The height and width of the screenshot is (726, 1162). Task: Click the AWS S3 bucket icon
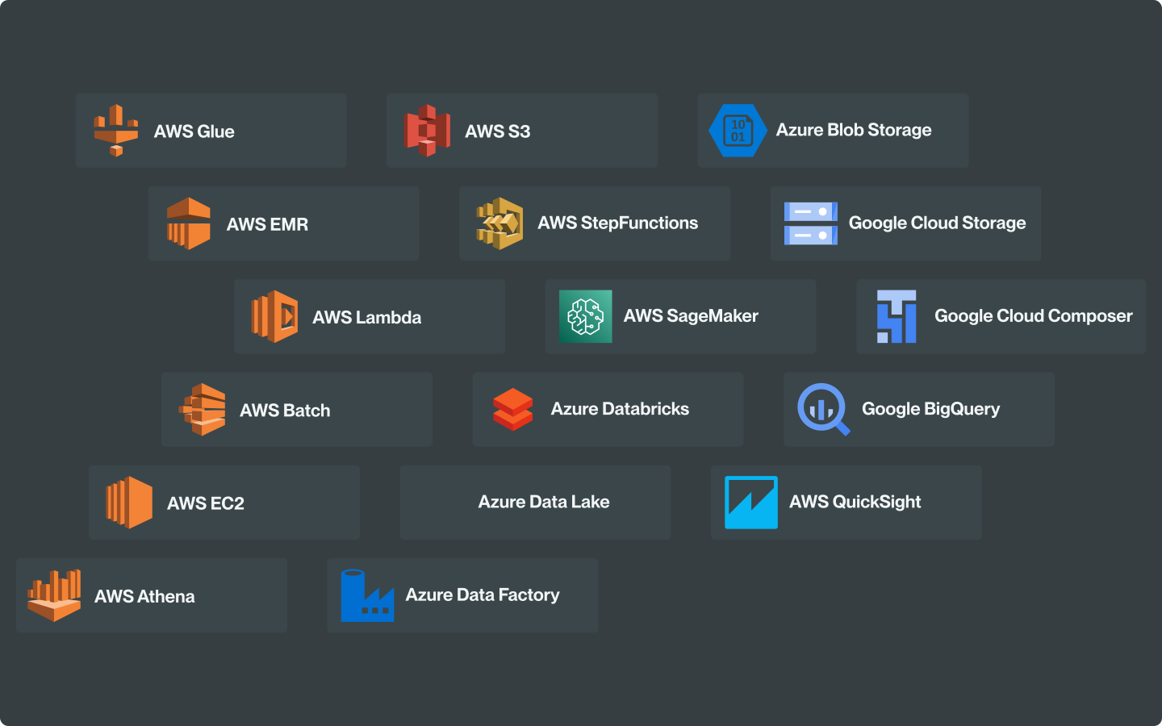(x=427, y=130)
